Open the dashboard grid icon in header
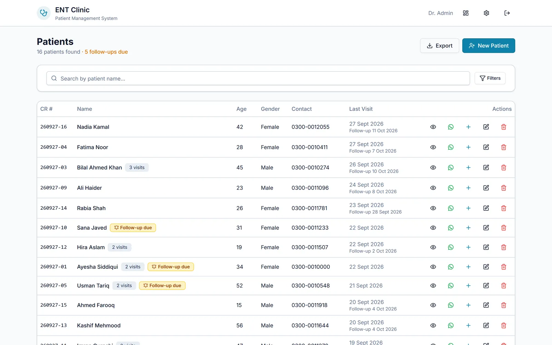The width and height of the screenshot is (552, 345). [x=466, y=13]
